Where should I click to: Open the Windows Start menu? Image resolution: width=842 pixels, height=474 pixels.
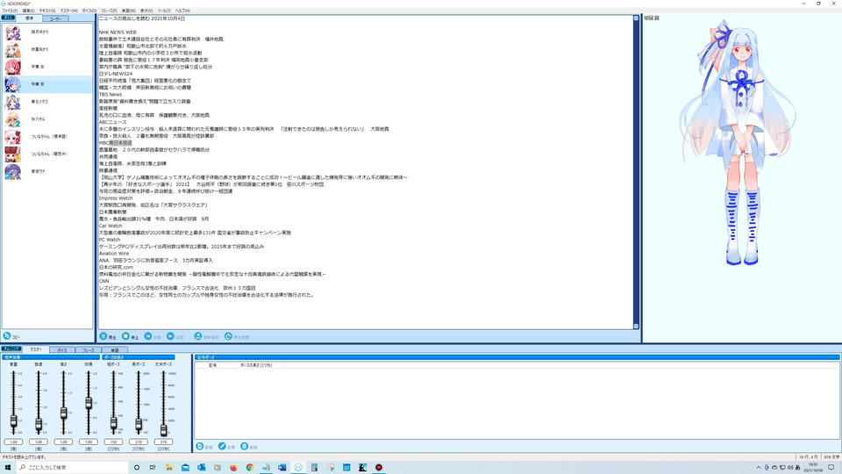click(x=8, y=468)
